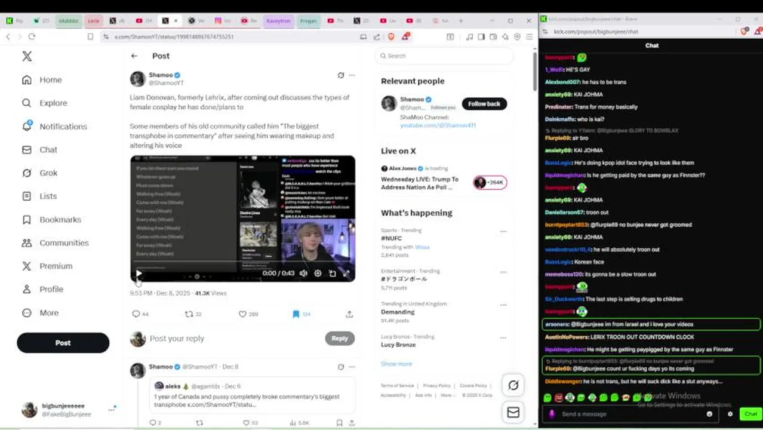Open Grok from the sidebar
Screen dimensions: 763x430
click(39, 173)
